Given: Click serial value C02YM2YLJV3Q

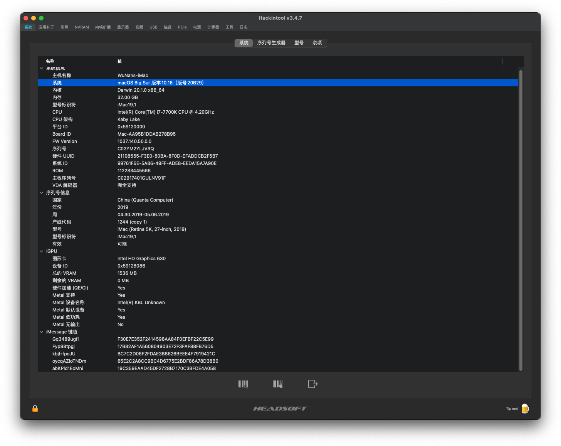Looking at the screenshot, I should pyautogui.click(x=136, y=149).
